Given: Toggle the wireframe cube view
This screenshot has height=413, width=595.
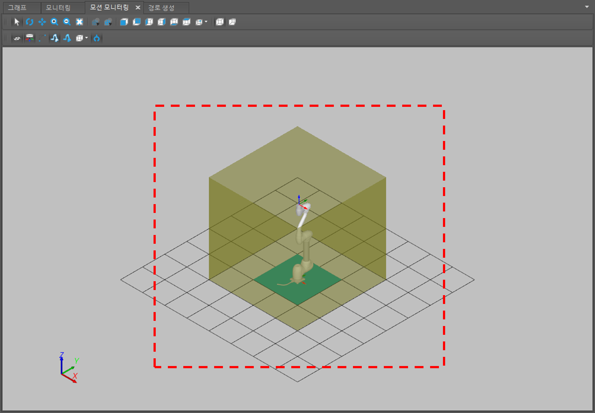Looking at the screenshot, I should (220, 22).
